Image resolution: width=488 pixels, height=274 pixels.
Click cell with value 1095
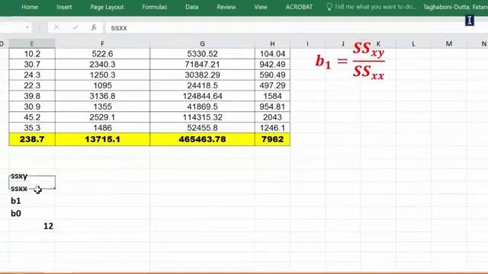(x=102, y=85)
